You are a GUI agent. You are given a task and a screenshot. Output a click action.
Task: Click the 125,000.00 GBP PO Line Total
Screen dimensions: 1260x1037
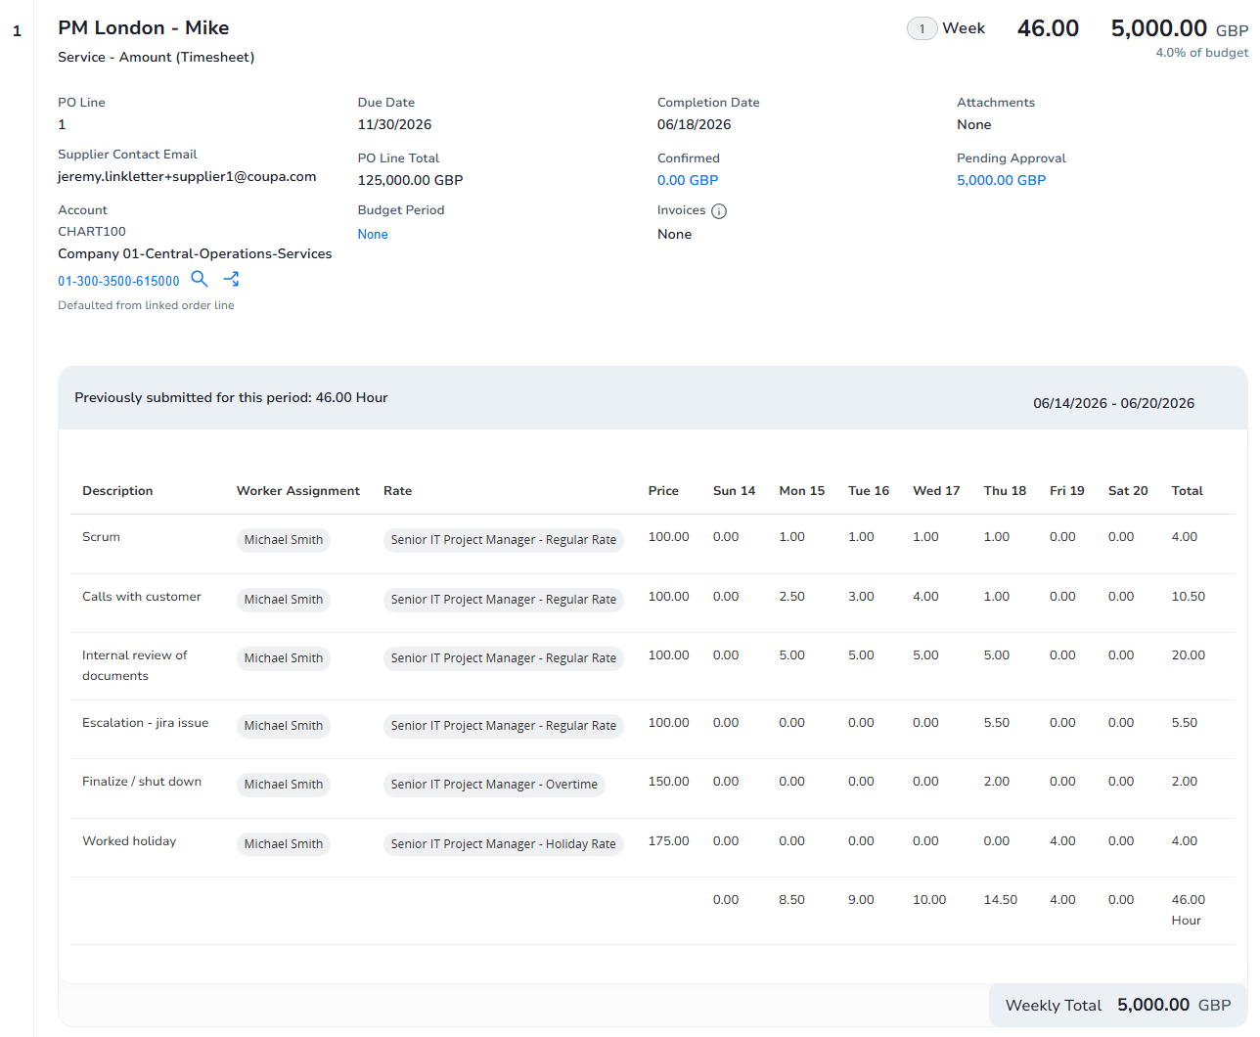point(411,180)
